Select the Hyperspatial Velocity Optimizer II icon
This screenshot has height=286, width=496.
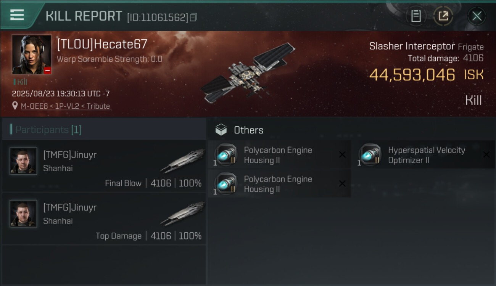pos(370,154)
